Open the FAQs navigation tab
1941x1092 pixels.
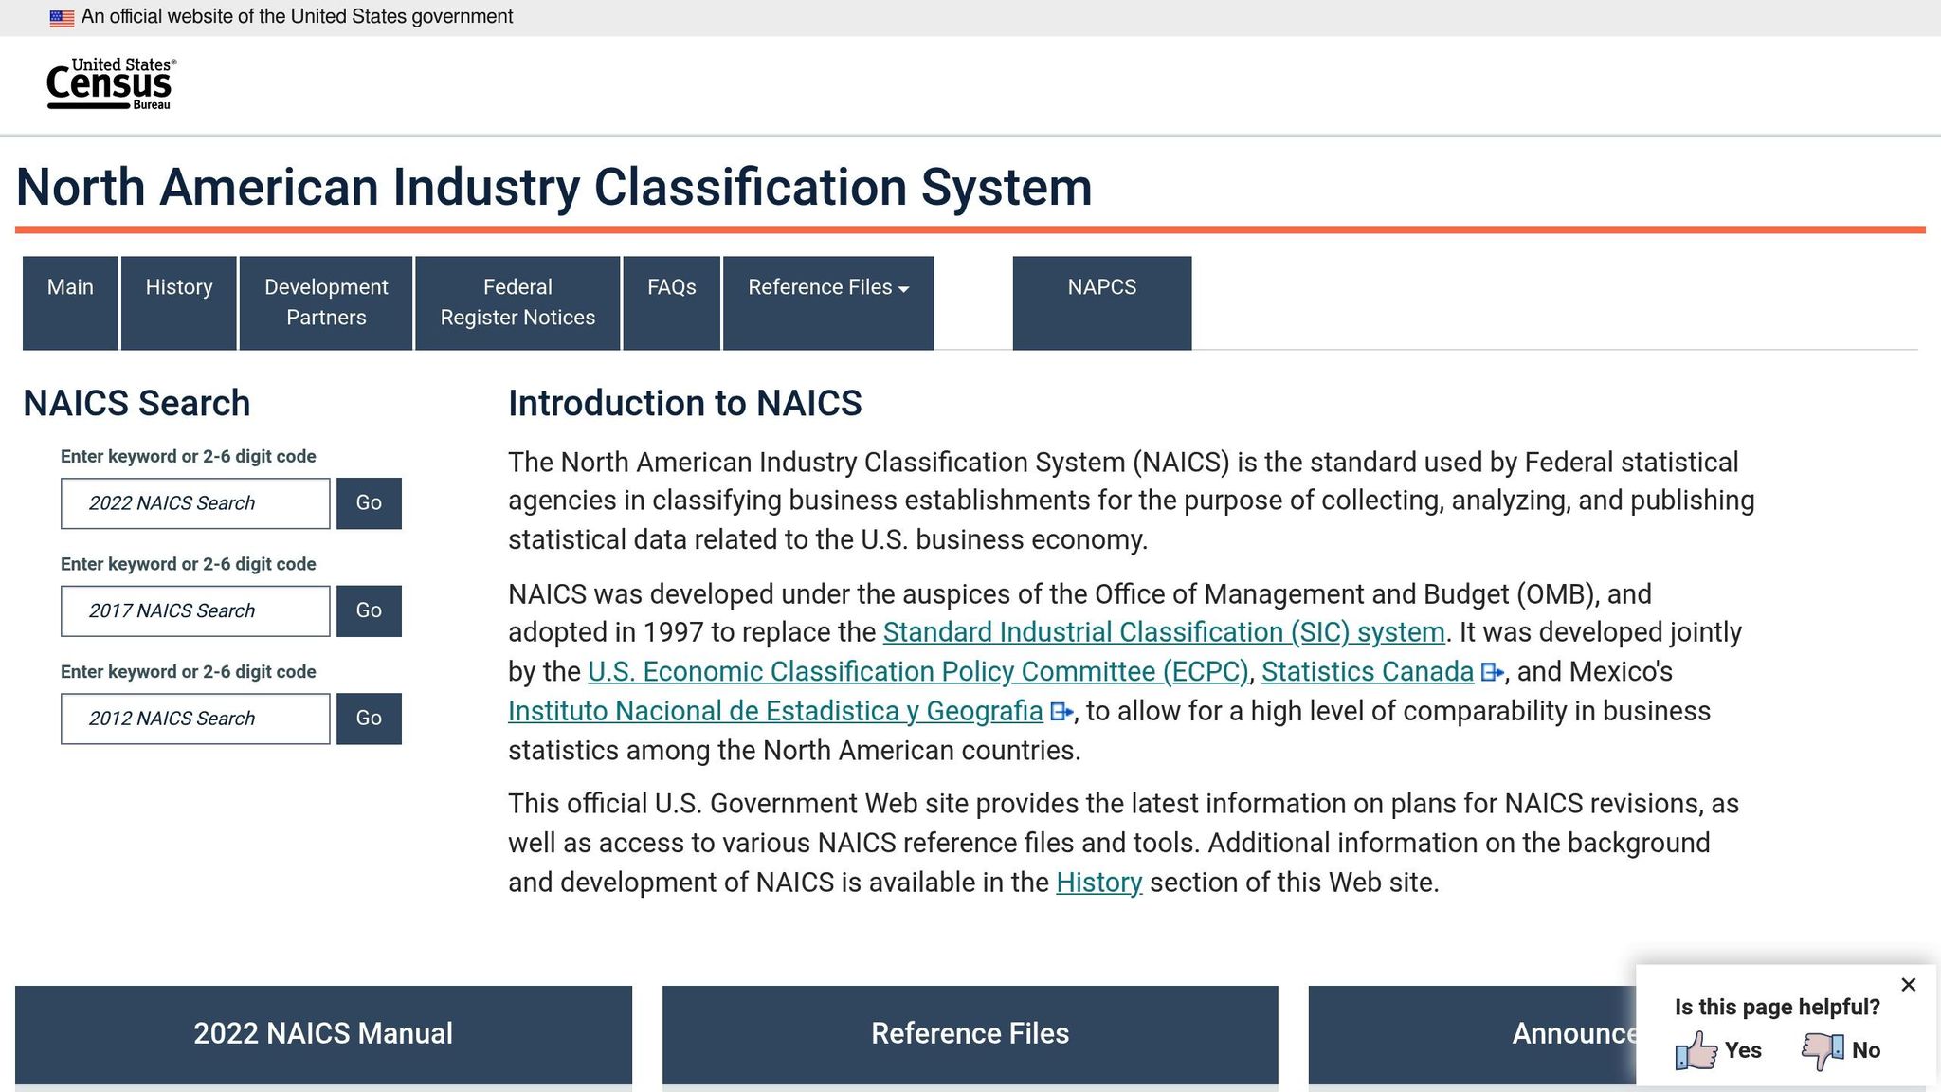pyautogui.click(x=672, y=302)
